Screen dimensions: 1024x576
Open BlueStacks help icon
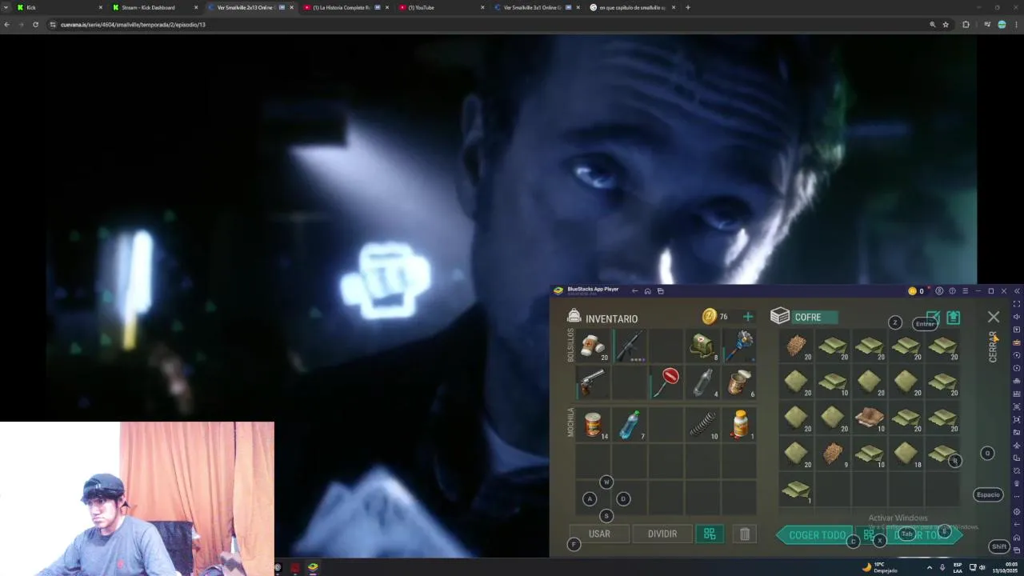pyautogui.click(x=952, y=291)
